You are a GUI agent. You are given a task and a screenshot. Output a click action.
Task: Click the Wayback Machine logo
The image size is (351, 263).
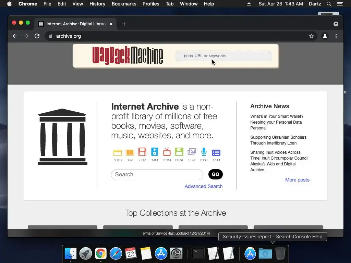tap(128, 56)
